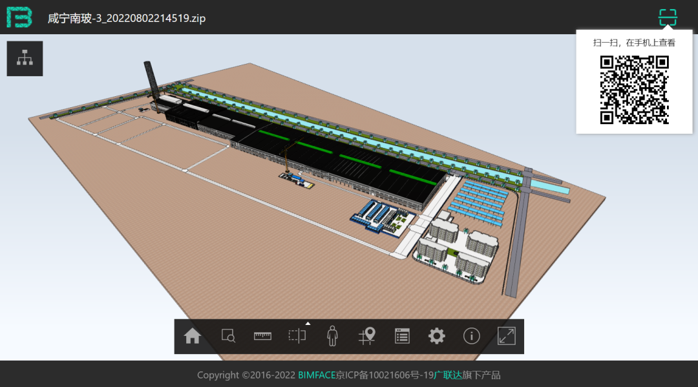
Task: Collapse the QR code popup via scan icon
Action: click(x=667, y=17)
